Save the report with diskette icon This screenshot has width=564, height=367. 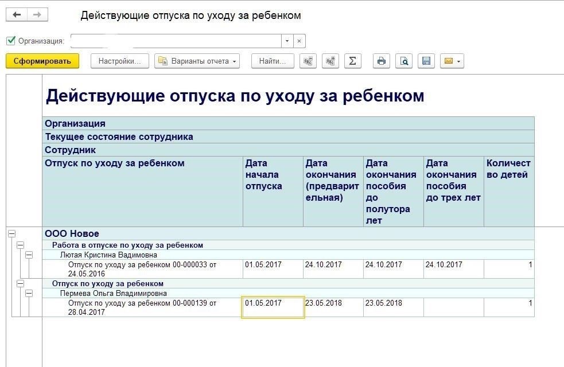click(426, 61)
